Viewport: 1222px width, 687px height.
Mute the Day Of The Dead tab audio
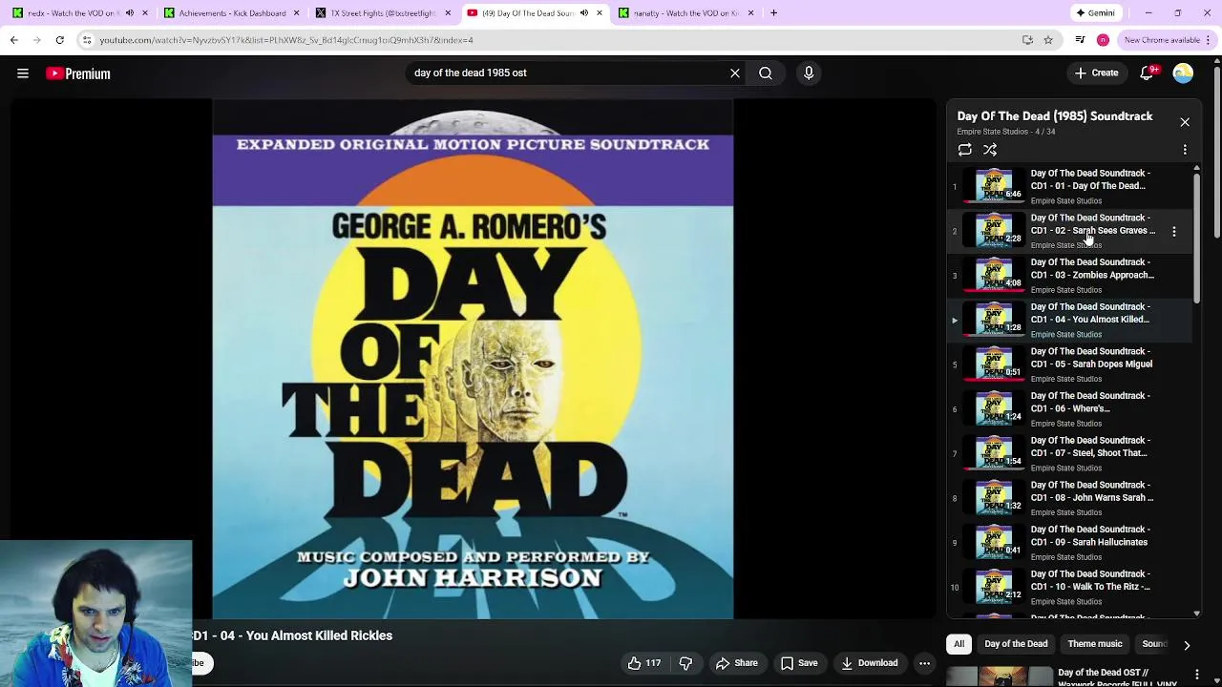pyautogui.click(x=584, y=13)
